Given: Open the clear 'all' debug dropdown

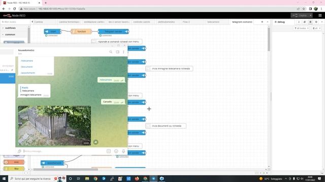Looking at the screenshot, I should [x=316, y=28].
